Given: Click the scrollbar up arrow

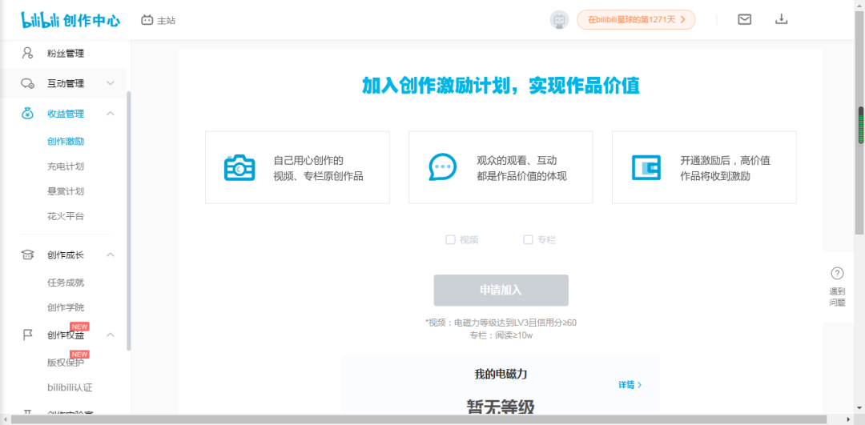Looking at the screenshot, I should [860, 5].
